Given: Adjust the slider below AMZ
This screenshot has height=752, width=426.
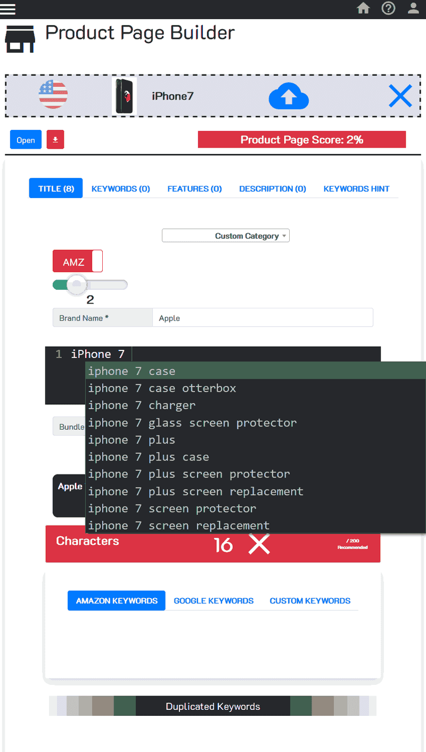Looking at the screenshot, I should [77, 284].
